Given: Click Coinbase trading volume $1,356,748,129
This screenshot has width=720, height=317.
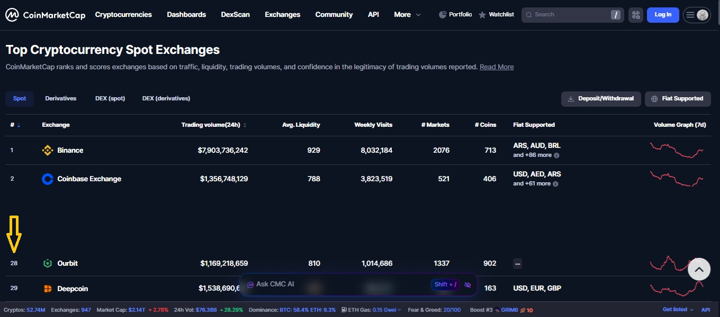Looking at the screenshot, I should coord(224,179).
